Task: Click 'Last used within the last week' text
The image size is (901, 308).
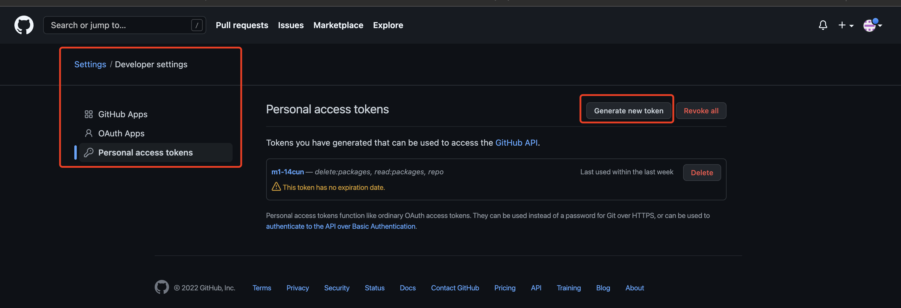Action: (626, 172)
